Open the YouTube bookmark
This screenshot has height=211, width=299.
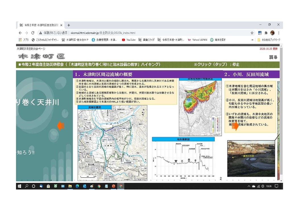[129, 40]
